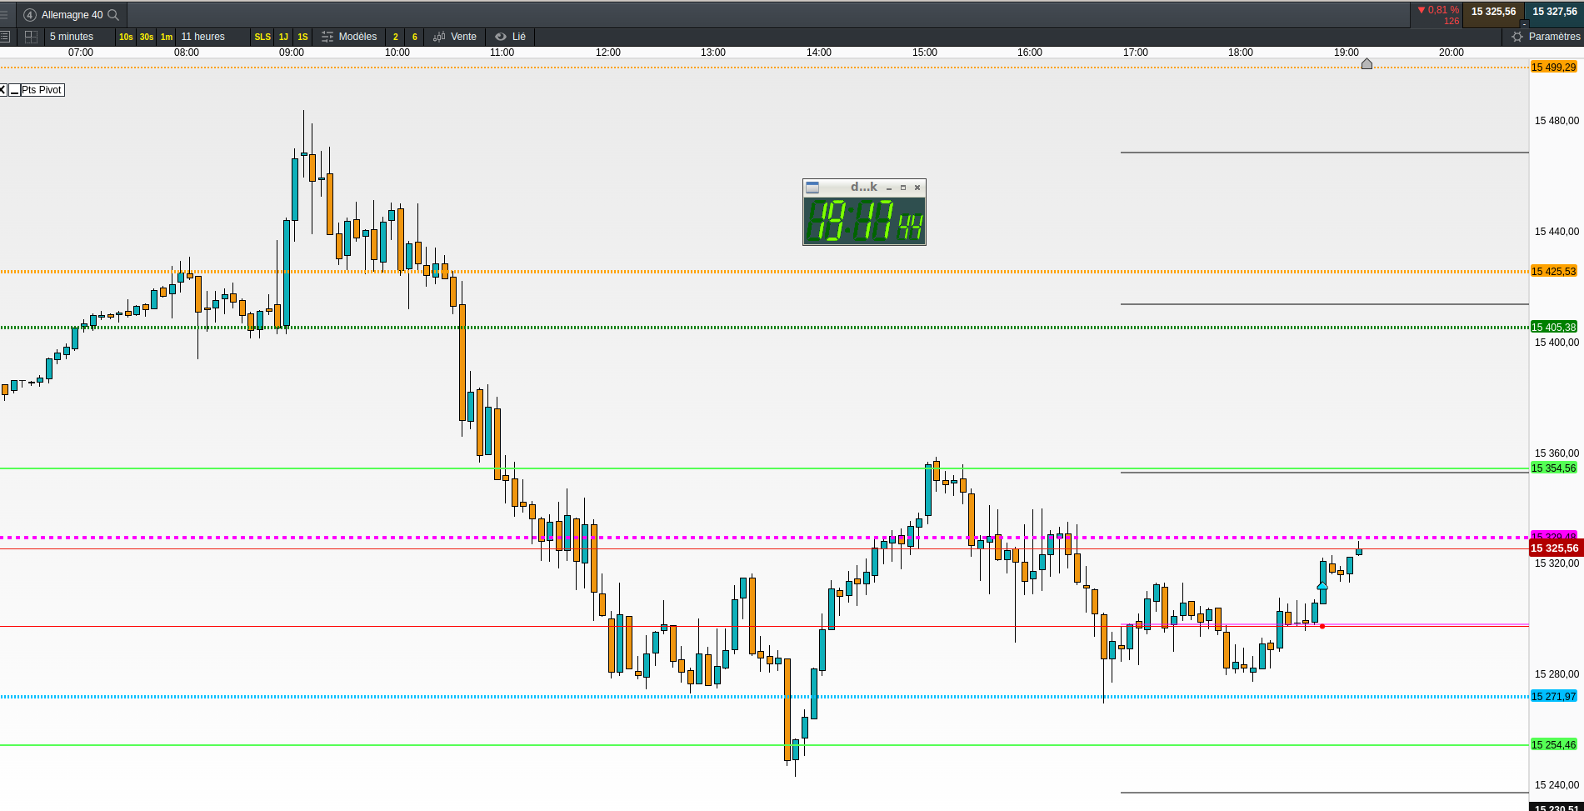This screenshot has height=811, width=1584.
Task: Click the 09:00 label on the time axis
Action: 292,53
